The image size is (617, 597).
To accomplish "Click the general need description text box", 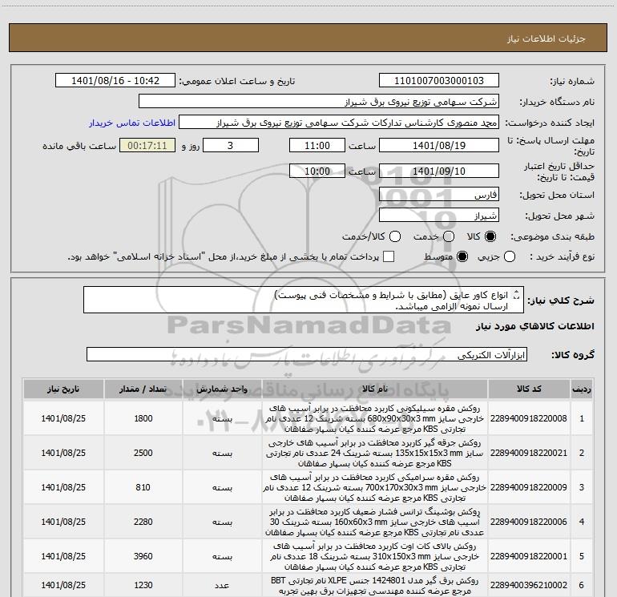I will coord(304,300).
